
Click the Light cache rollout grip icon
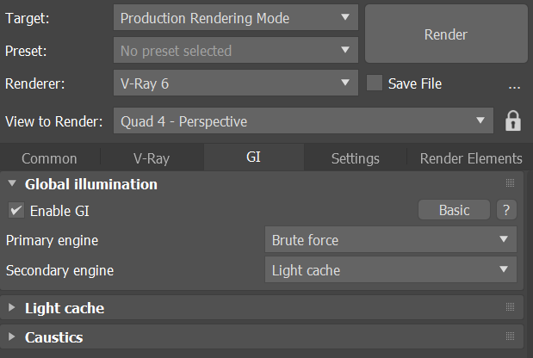coord(510,308)
